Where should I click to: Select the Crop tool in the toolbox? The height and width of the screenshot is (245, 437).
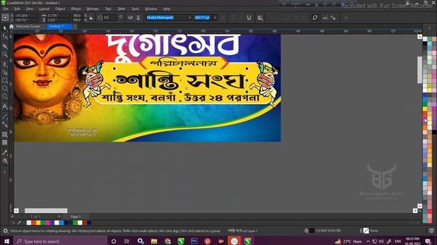coord(5,46)
